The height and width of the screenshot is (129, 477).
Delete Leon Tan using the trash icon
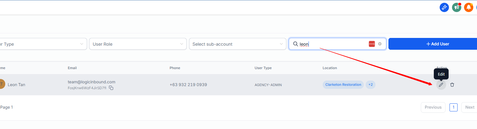452,85
